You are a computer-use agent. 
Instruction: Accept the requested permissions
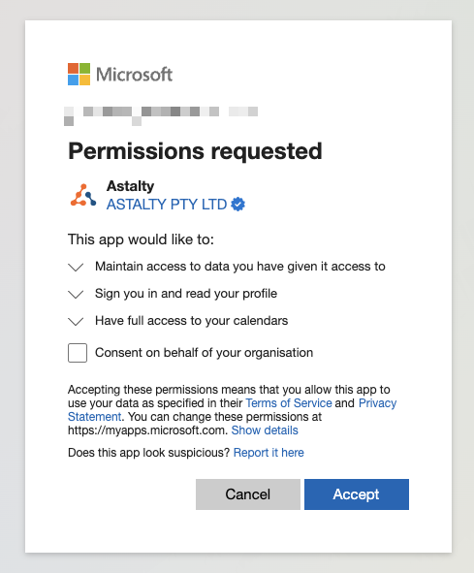coord(357,494)
